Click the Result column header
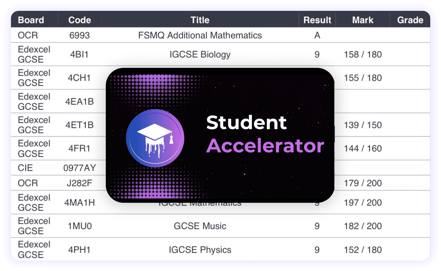Screen dimensions: 441x271 coord(317,20)
